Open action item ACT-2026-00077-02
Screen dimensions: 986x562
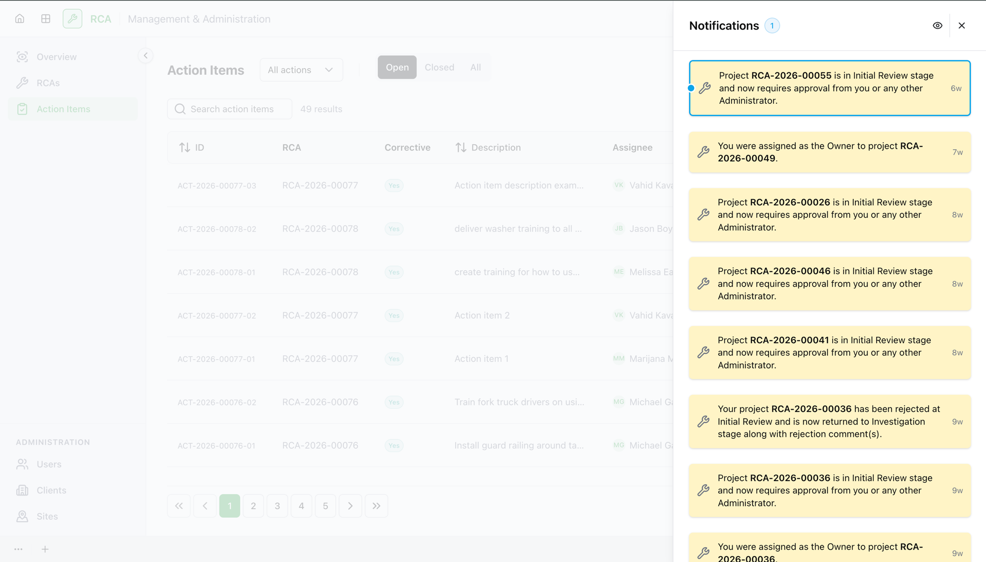click(217, 316)
